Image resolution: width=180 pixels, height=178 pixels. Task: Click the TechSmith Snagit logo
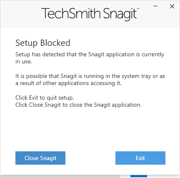[90, 14]
